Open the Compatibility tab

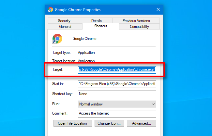[139, 27]
